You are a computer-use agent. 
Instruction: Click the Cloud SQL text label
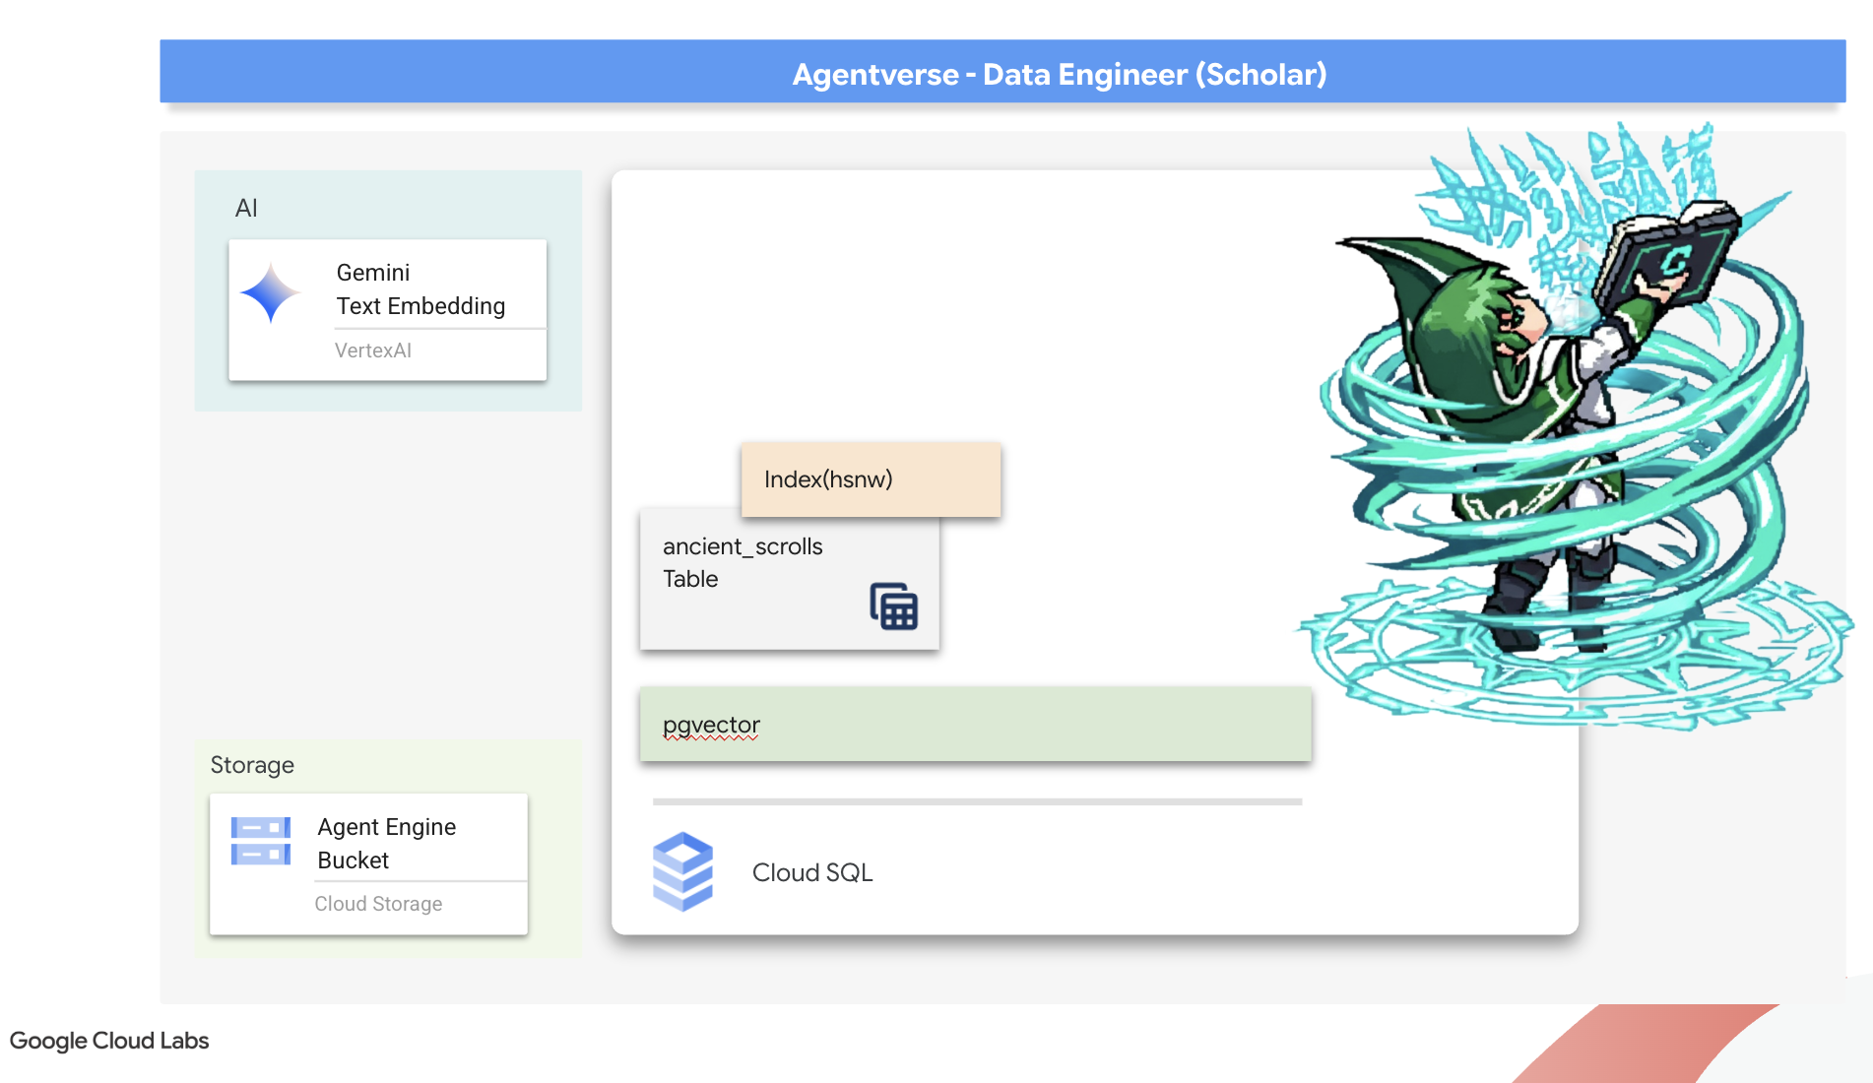click(812, 872)
